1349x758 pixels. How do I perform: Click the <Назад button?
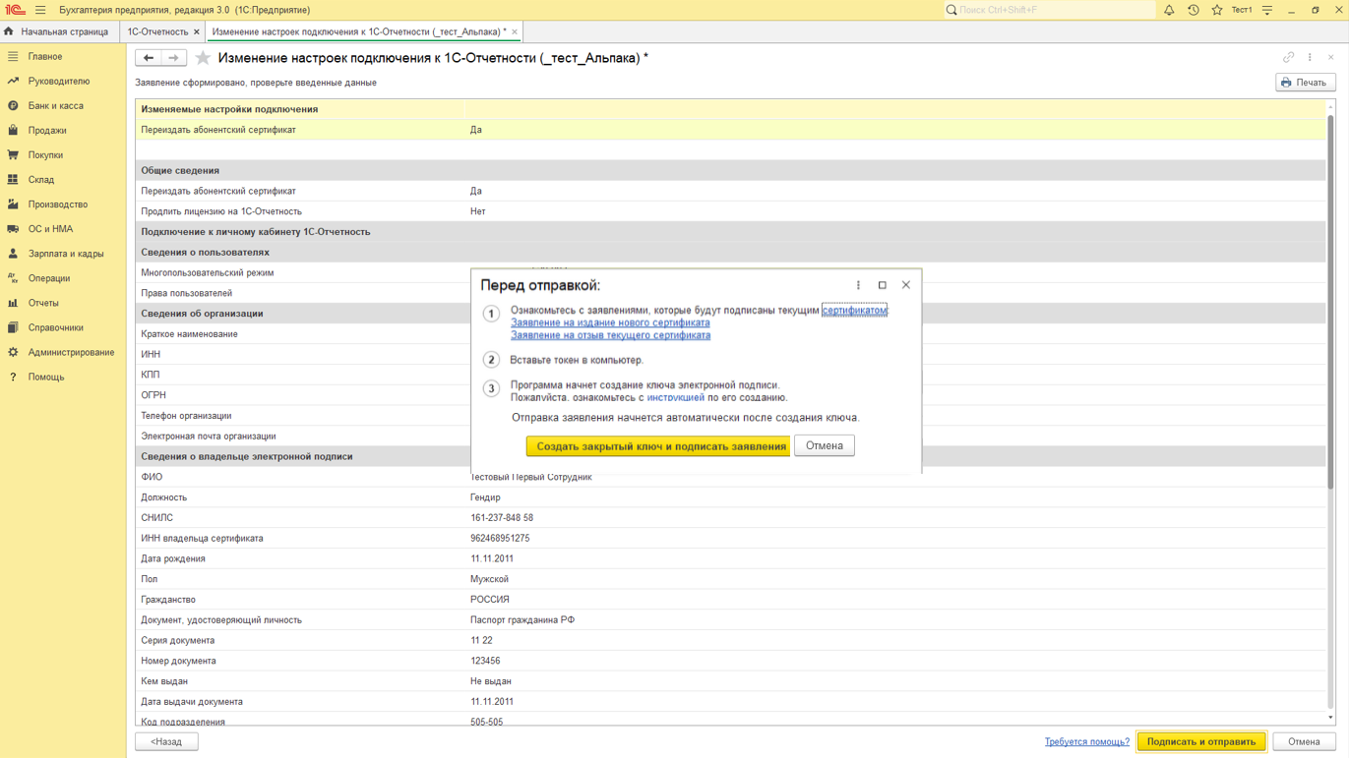[x=166, y=741]
